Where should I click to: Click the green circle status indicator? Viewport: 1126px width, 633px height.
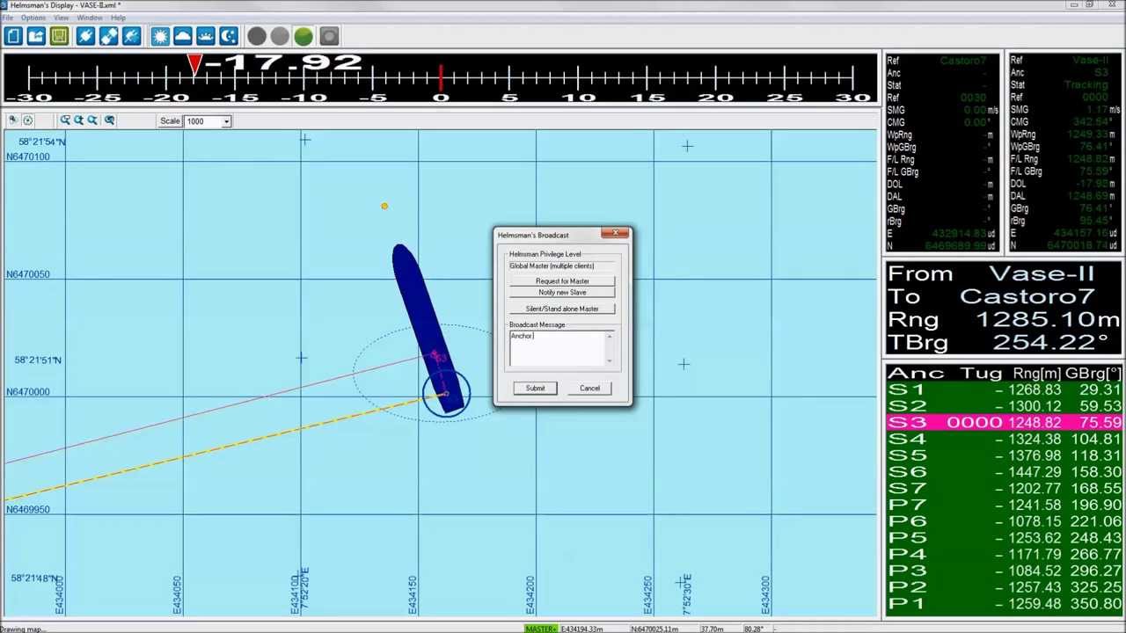pyautogui.click(x=303, y=36)
